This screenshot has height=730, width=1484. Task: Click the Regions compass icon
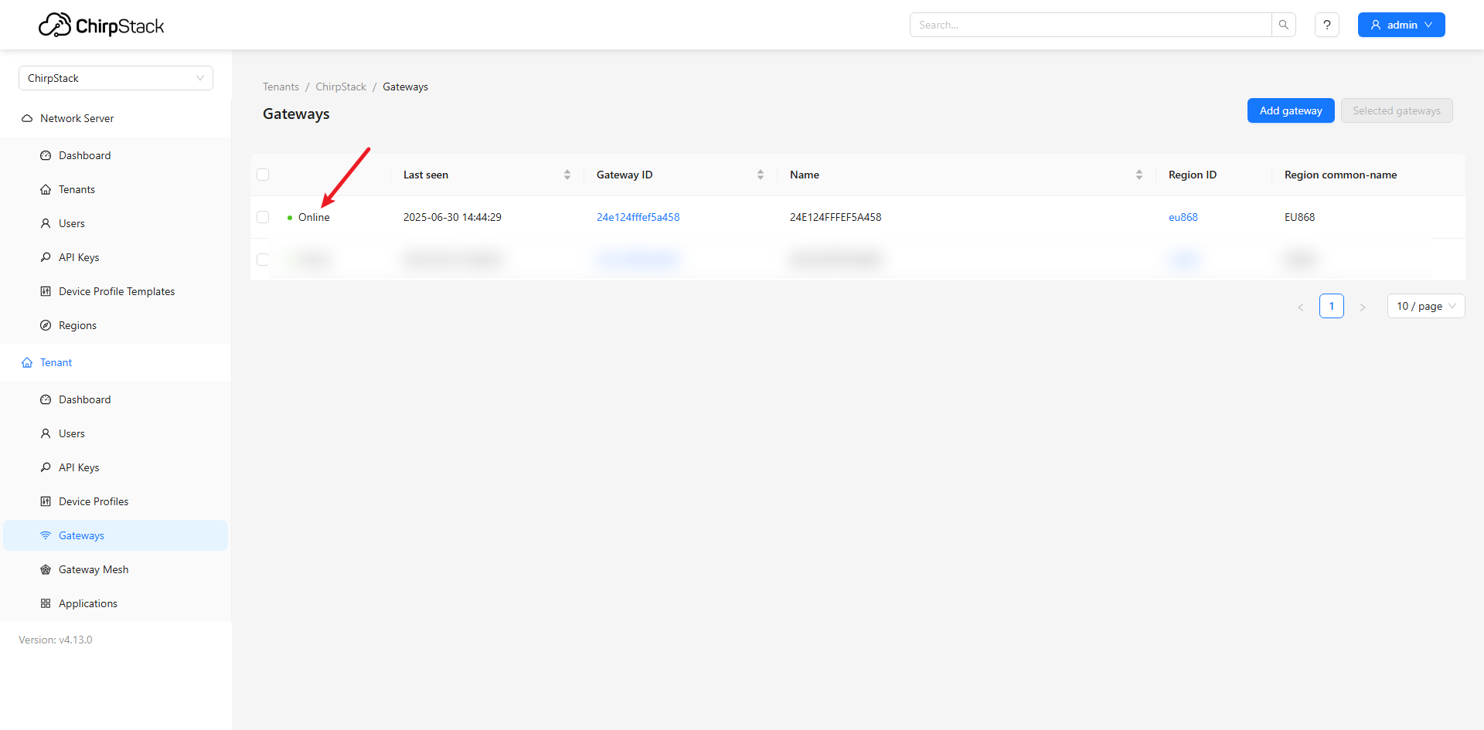click(46, 325)
